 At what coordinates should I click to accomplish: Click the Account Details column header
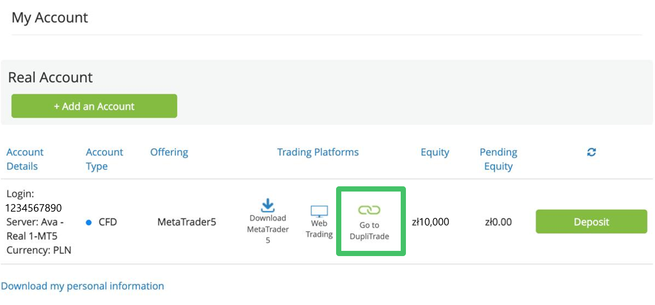coord(25,159)
